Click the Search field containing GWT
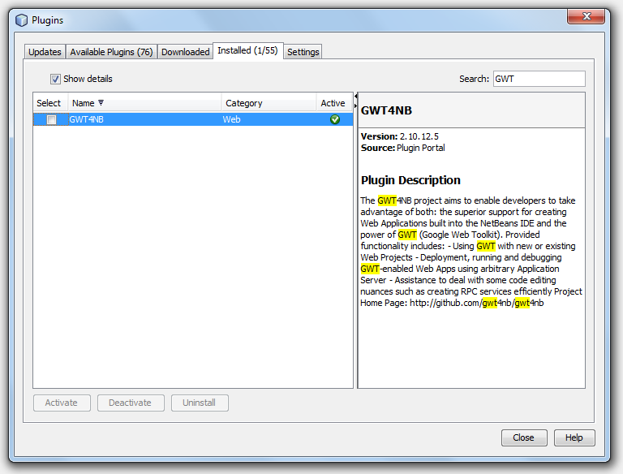Image resolution: width=623 pixels, height=474 pixels. coord(539,79)
